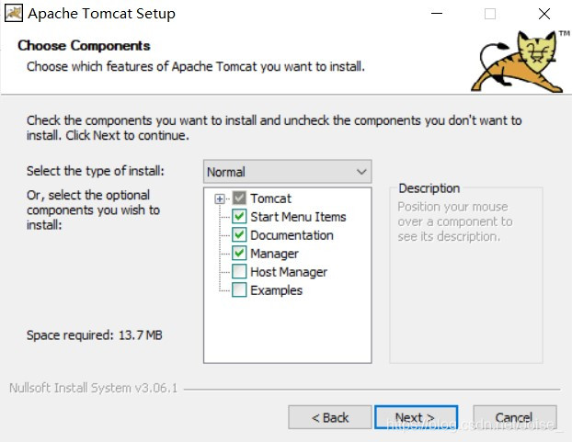Select the Manager component label
The height and width of the screenshot is (442, 572).
click(274, 254)
